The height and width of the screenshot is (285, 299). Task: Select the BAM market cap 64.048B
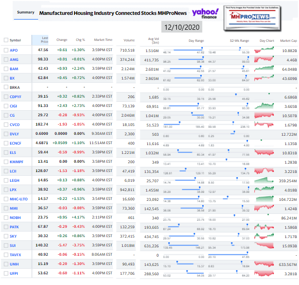[x=289, y=69]
